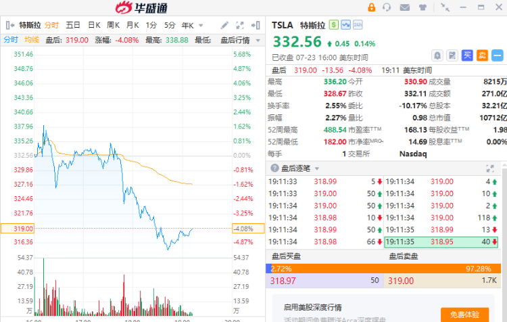Expand the after-hours tick list fullscreen icon
Screen dimensions: 507x322
pyautogui.click(x=490, y=168)
